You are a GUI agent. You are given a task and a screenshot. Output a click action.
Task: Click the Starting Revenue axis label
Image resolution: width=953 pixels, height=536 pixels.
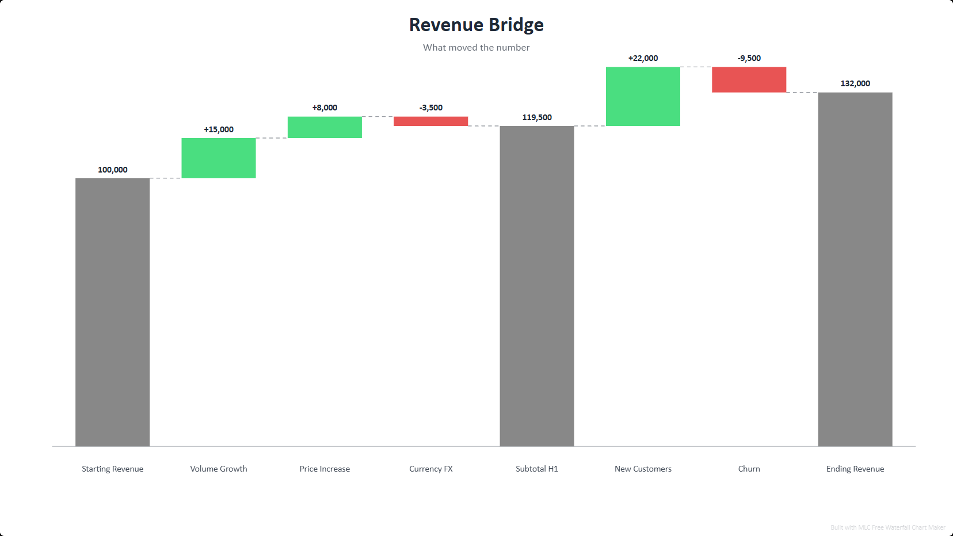[x=113, y=469]
